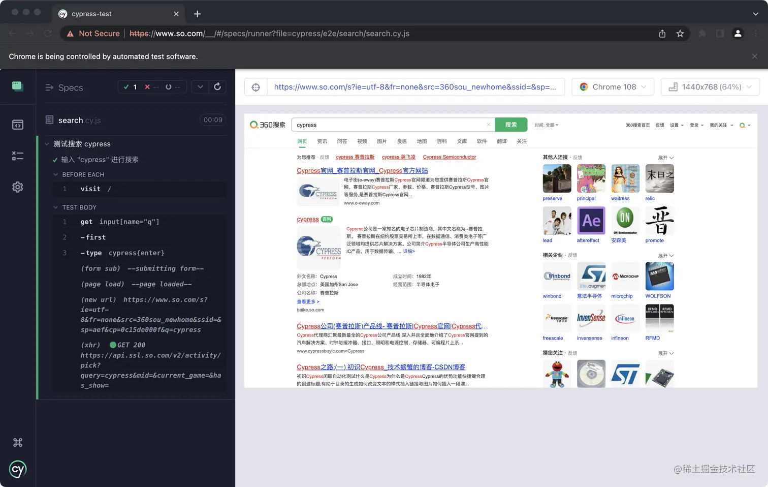Switch to the 地图 tab
The height and width of the screenshot is (487, 768).
(x=422, y=141)
